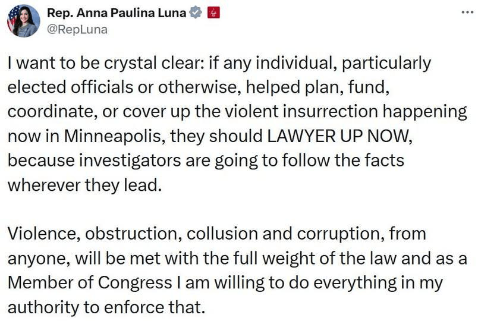Click the display name Rep. Anna Paulina Luna

click(x=115, y=13)
